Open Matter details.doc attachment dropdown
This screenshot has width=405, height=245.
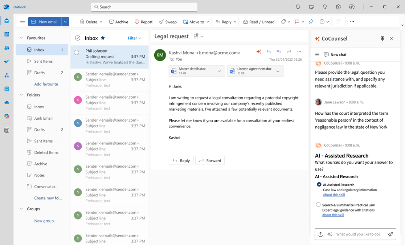click(219, 71)
